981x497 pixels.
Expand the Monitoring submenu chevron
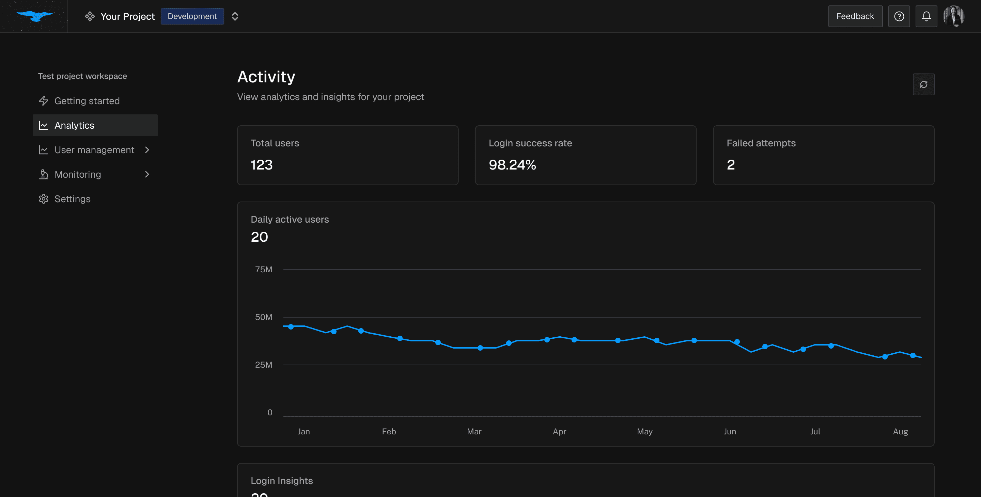point(147,174)
